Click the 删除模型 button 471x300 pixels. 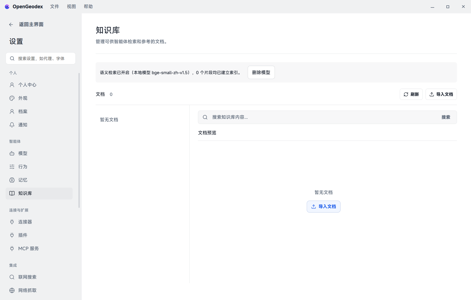(x=261, y=72)
